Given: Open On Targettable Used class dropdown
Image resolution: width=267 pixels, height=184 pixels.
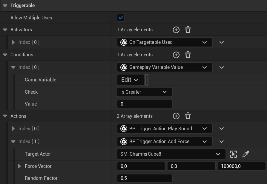Looking at the screenshot, I should pyautogui.click(x=165, y=42).
